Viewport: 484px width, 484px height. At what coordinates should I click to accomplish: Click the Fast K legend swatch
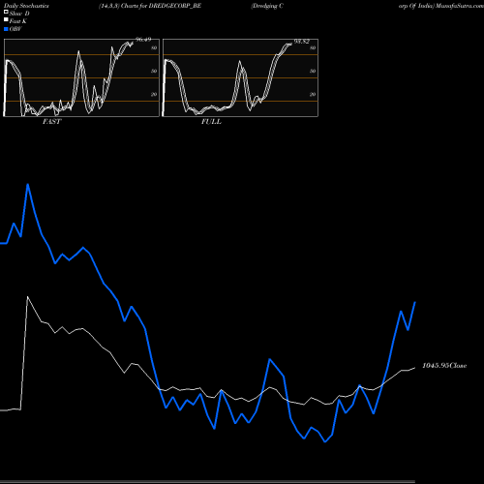pyautogui.click(x=6, y=19)
